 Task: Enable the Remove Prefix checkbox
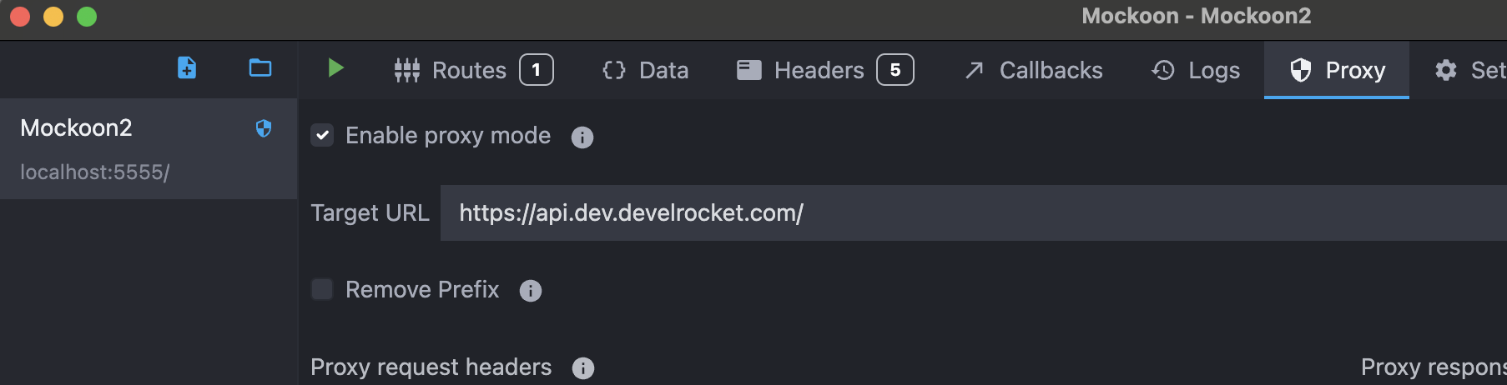click(x=322, y=289)
